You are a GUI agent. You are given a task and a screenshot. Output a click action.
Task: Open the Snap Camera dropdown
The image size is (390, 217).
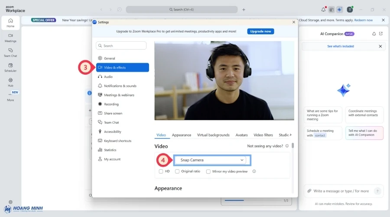[212, 160]
